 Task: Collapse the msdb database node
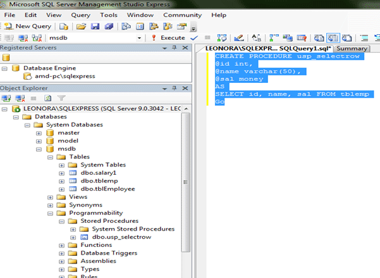pyautogui.click(x=39, y=149)
